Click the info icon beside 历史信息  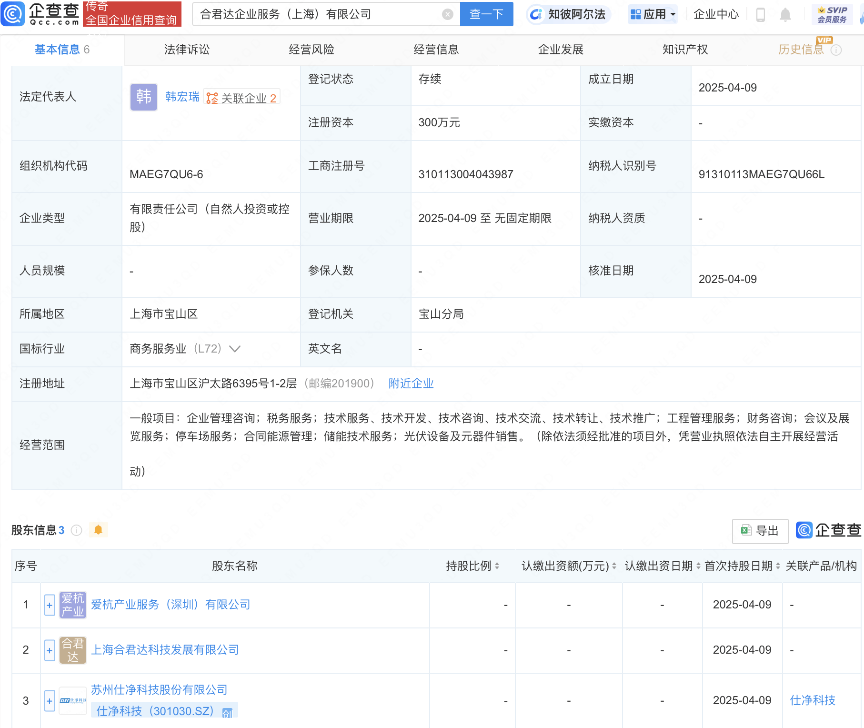click(836, 50)
